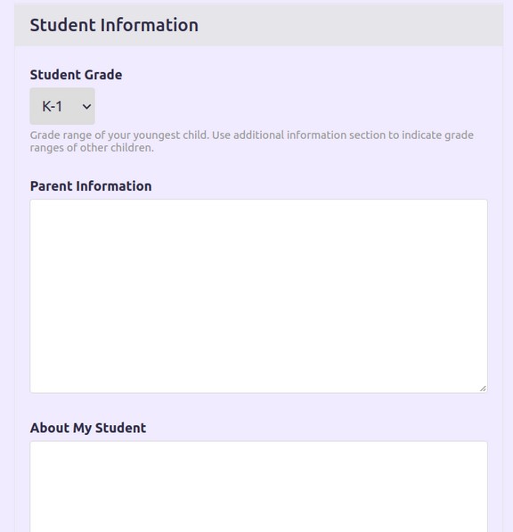Click the word "Student" in section header
513x532 pixels.
pyautogui.click(x=62, y=25)
